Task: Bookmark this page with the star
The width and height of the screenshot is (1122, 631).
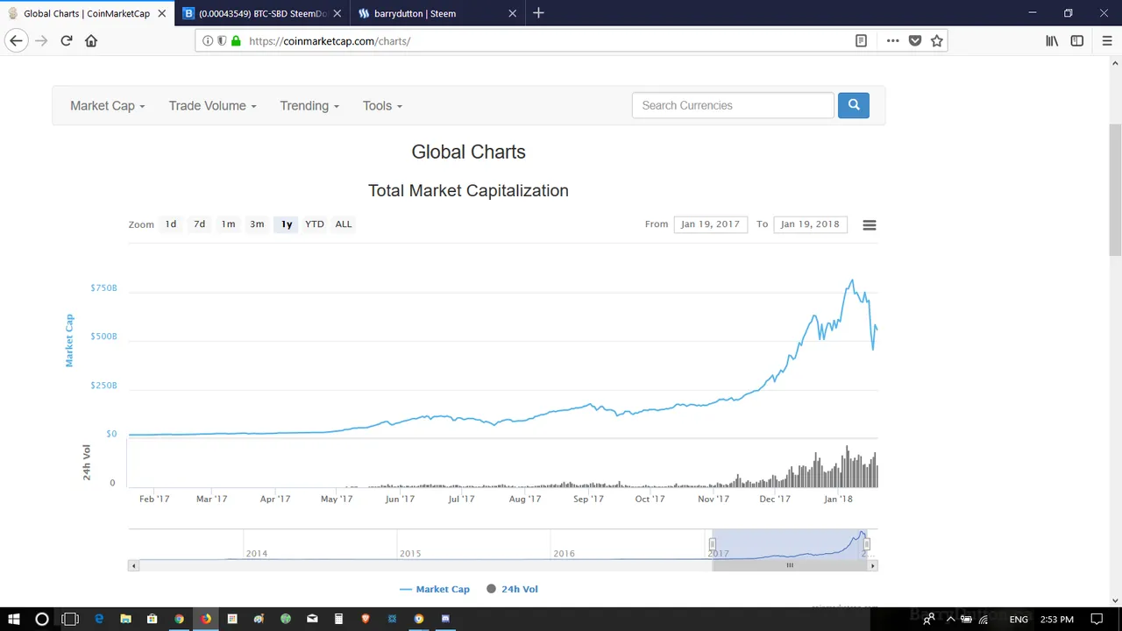Action: (x=937, y=40)
